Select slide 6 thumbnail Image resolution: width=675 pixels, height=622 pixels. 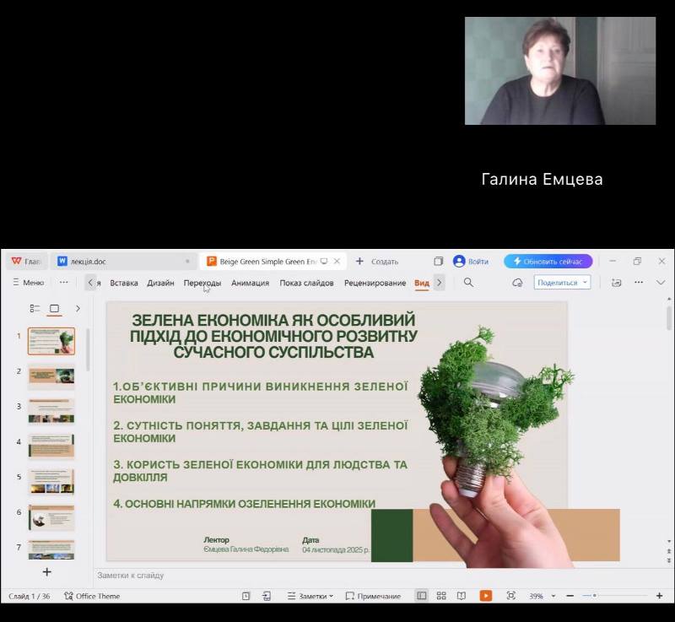point(51,517)
